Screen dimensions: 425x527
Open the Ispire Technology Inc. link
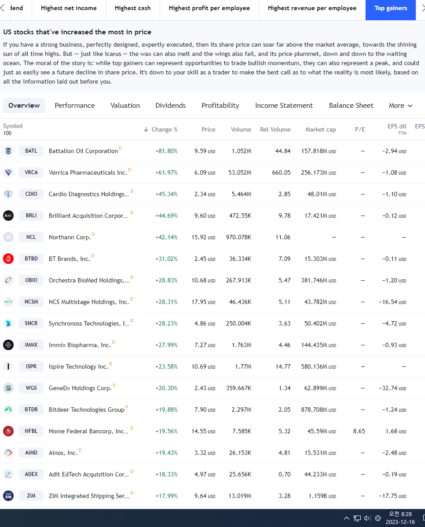pyautogui.click(x=78, y=366)
